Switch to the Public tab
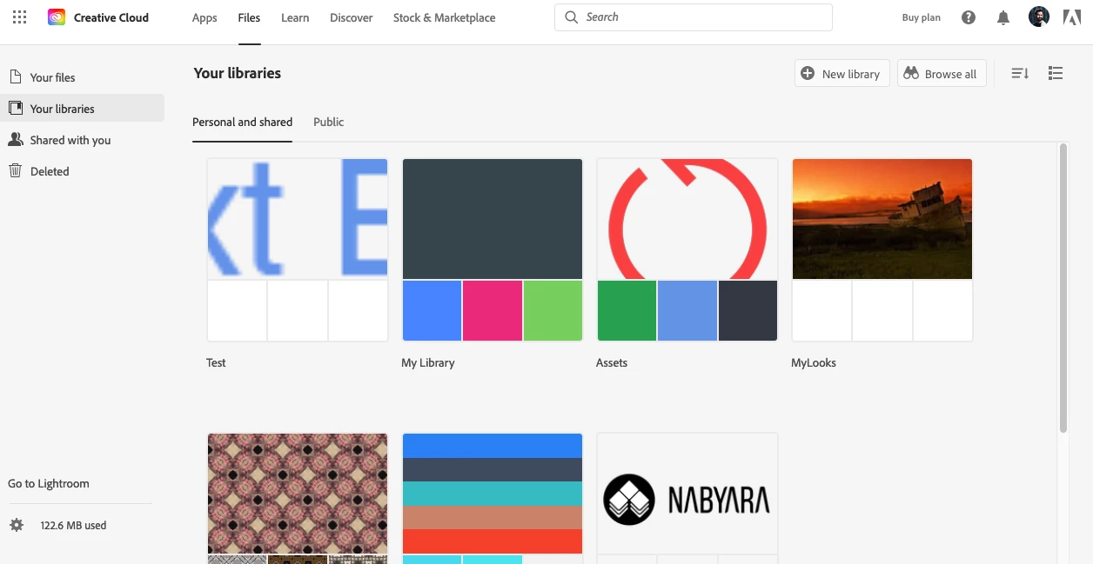The height and width of the screenshot is (564, 1093). [x=329, y=123]
